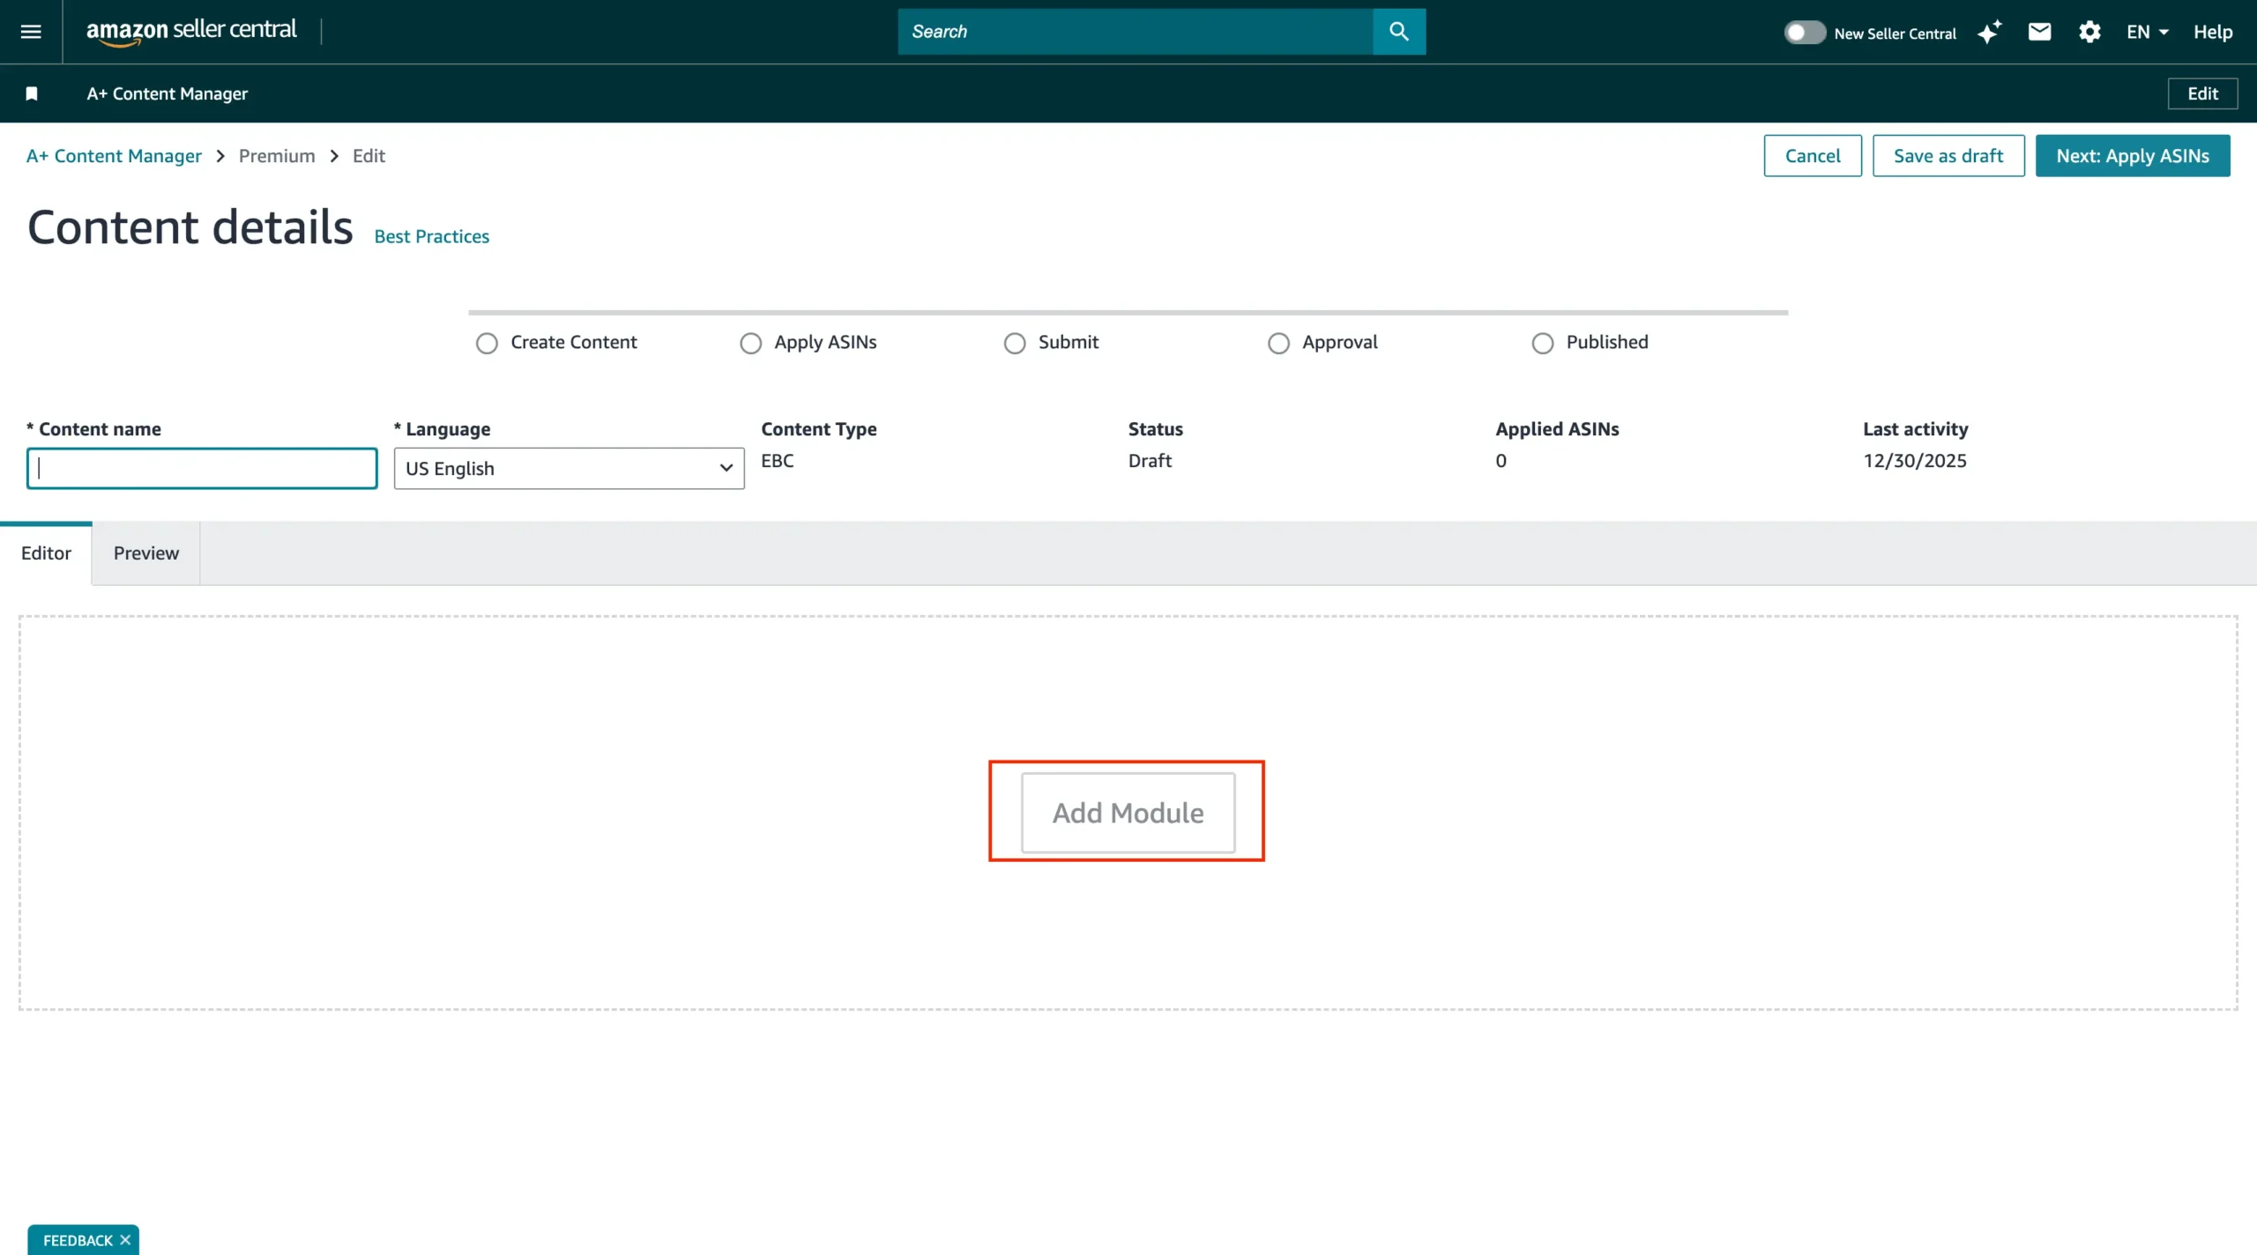2257x1255 pixels.
Task: Open the messages envelope icon
Action: [x=2039, y=33]
